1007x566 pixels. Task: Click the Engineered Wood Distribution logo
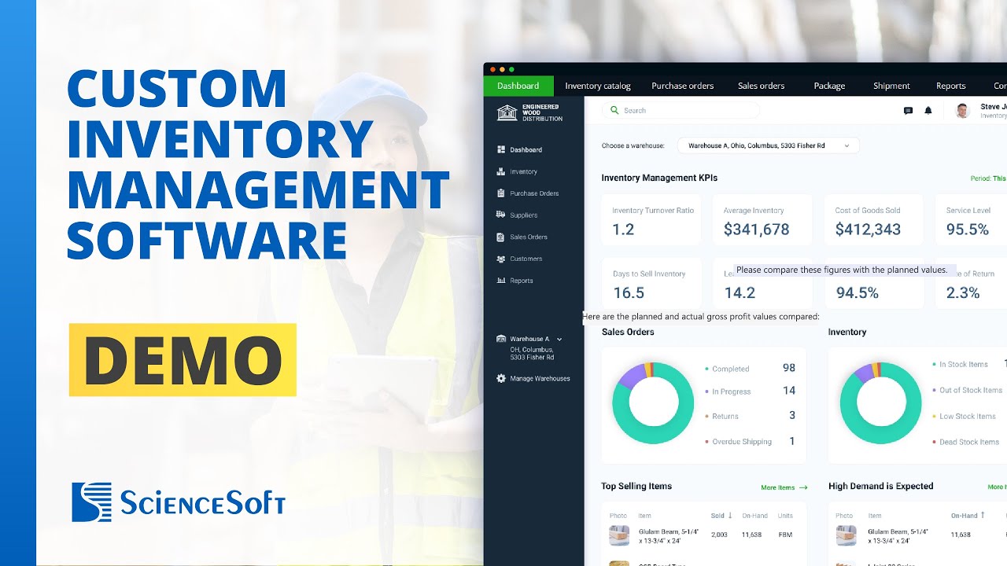530,112
